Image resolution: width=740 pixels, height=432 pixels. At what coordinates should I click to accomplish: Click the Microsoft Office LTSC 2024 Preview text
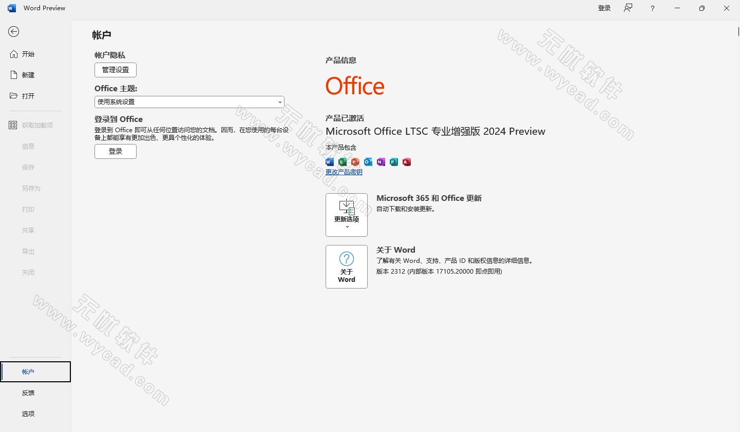[x=435, y=131]
